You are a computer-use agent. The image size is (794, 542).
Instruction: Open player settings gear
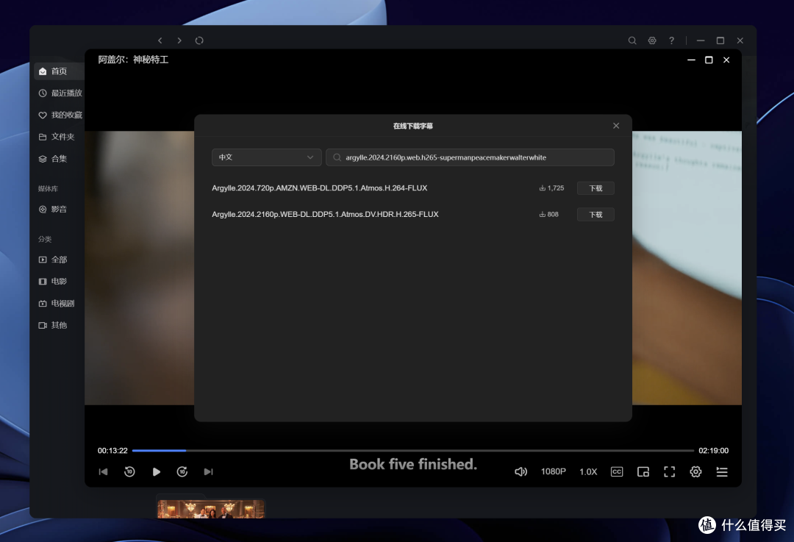coord(695,471)
